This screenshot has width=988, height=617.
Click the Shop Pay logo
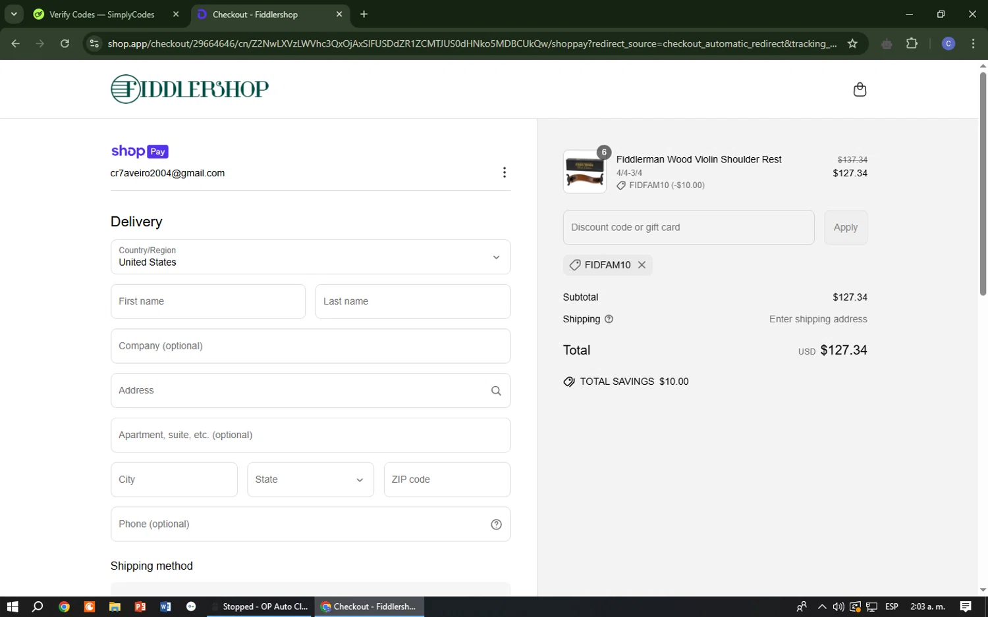pyautogui.click(x=140, y=151)
